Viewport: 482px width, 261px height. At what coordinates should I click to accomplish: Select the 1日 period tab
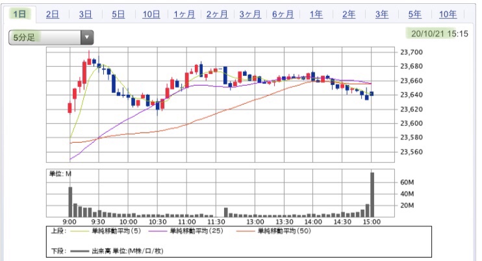coord(19,14)
